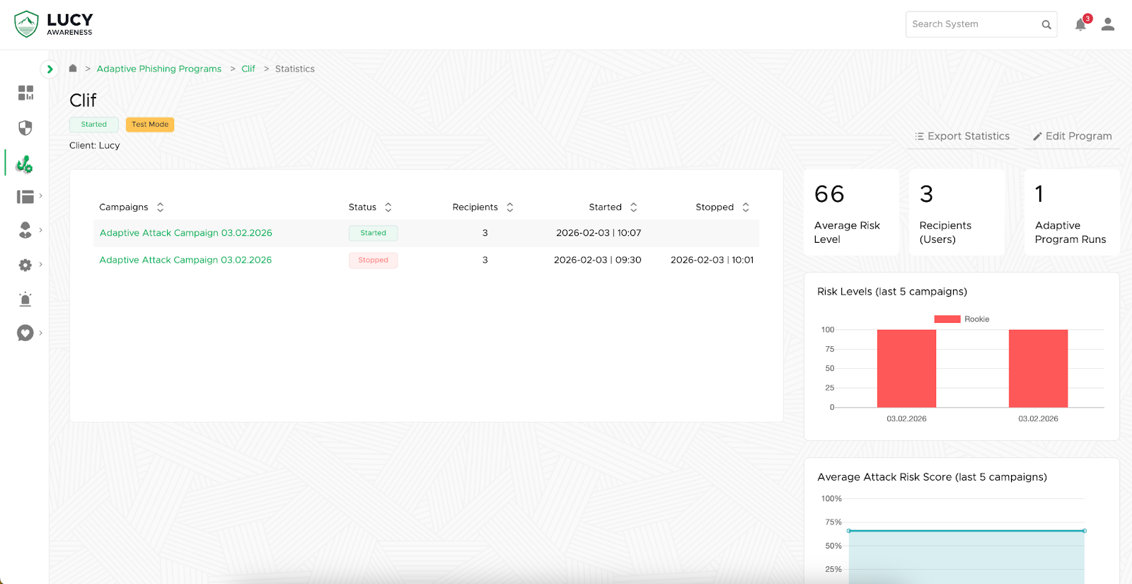
Task: Click into the Search System field
Action: tap(973, 24)
